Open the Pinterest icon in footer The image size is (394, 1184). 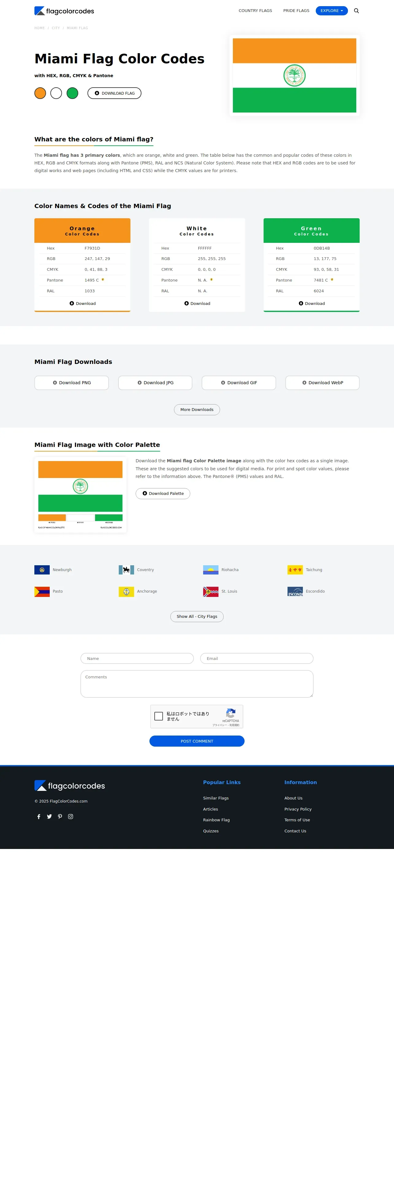60,817
